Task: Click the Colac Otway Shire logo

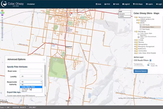Action: tap(12, 4)
